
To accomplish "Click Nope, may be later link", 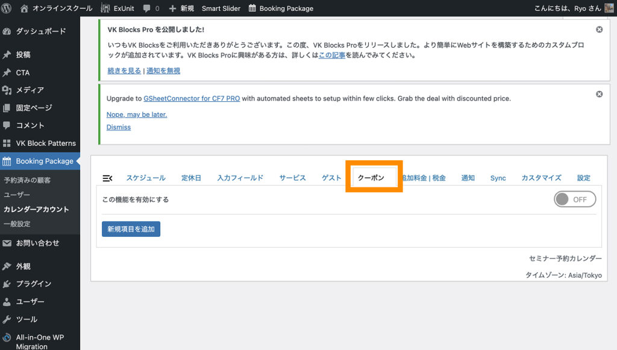I will click(137, 114).
